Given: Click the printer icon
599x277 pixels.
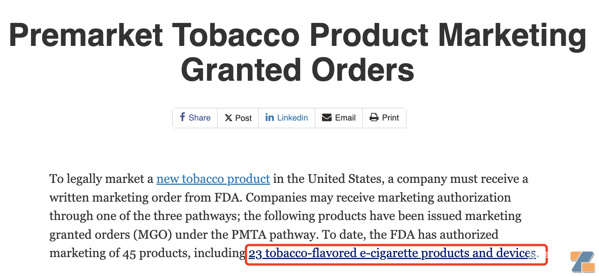Looking at the screenshot, I should [374, 117].
